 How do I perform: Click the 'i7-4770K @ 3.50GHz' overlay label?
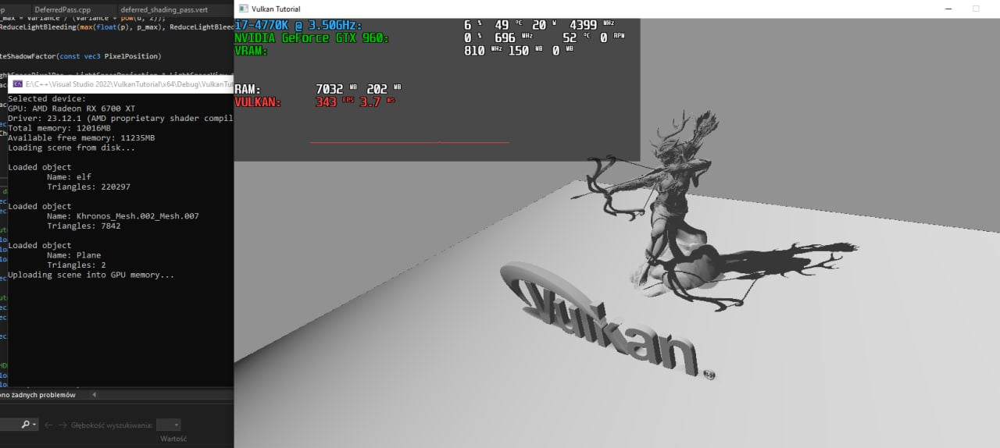pos(298,25)
